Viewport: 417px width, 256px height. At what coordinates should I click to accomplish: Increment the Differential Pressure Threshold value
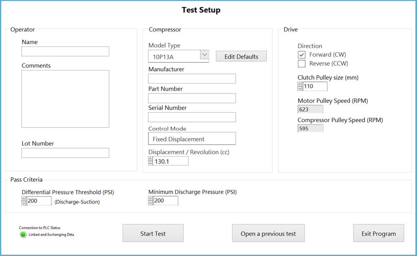pyautogui.click(x=24, y=198)
